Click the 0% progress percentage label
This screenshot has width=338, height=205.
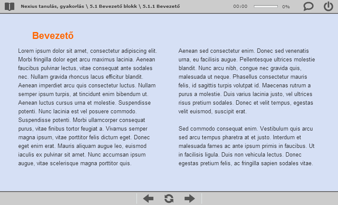pos(286,6)
